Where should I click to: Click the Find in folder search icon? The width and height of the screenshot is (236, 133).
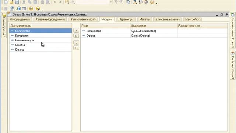tap(67, 2)
